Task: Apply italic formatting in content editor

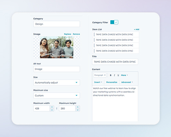Action: 114,75
